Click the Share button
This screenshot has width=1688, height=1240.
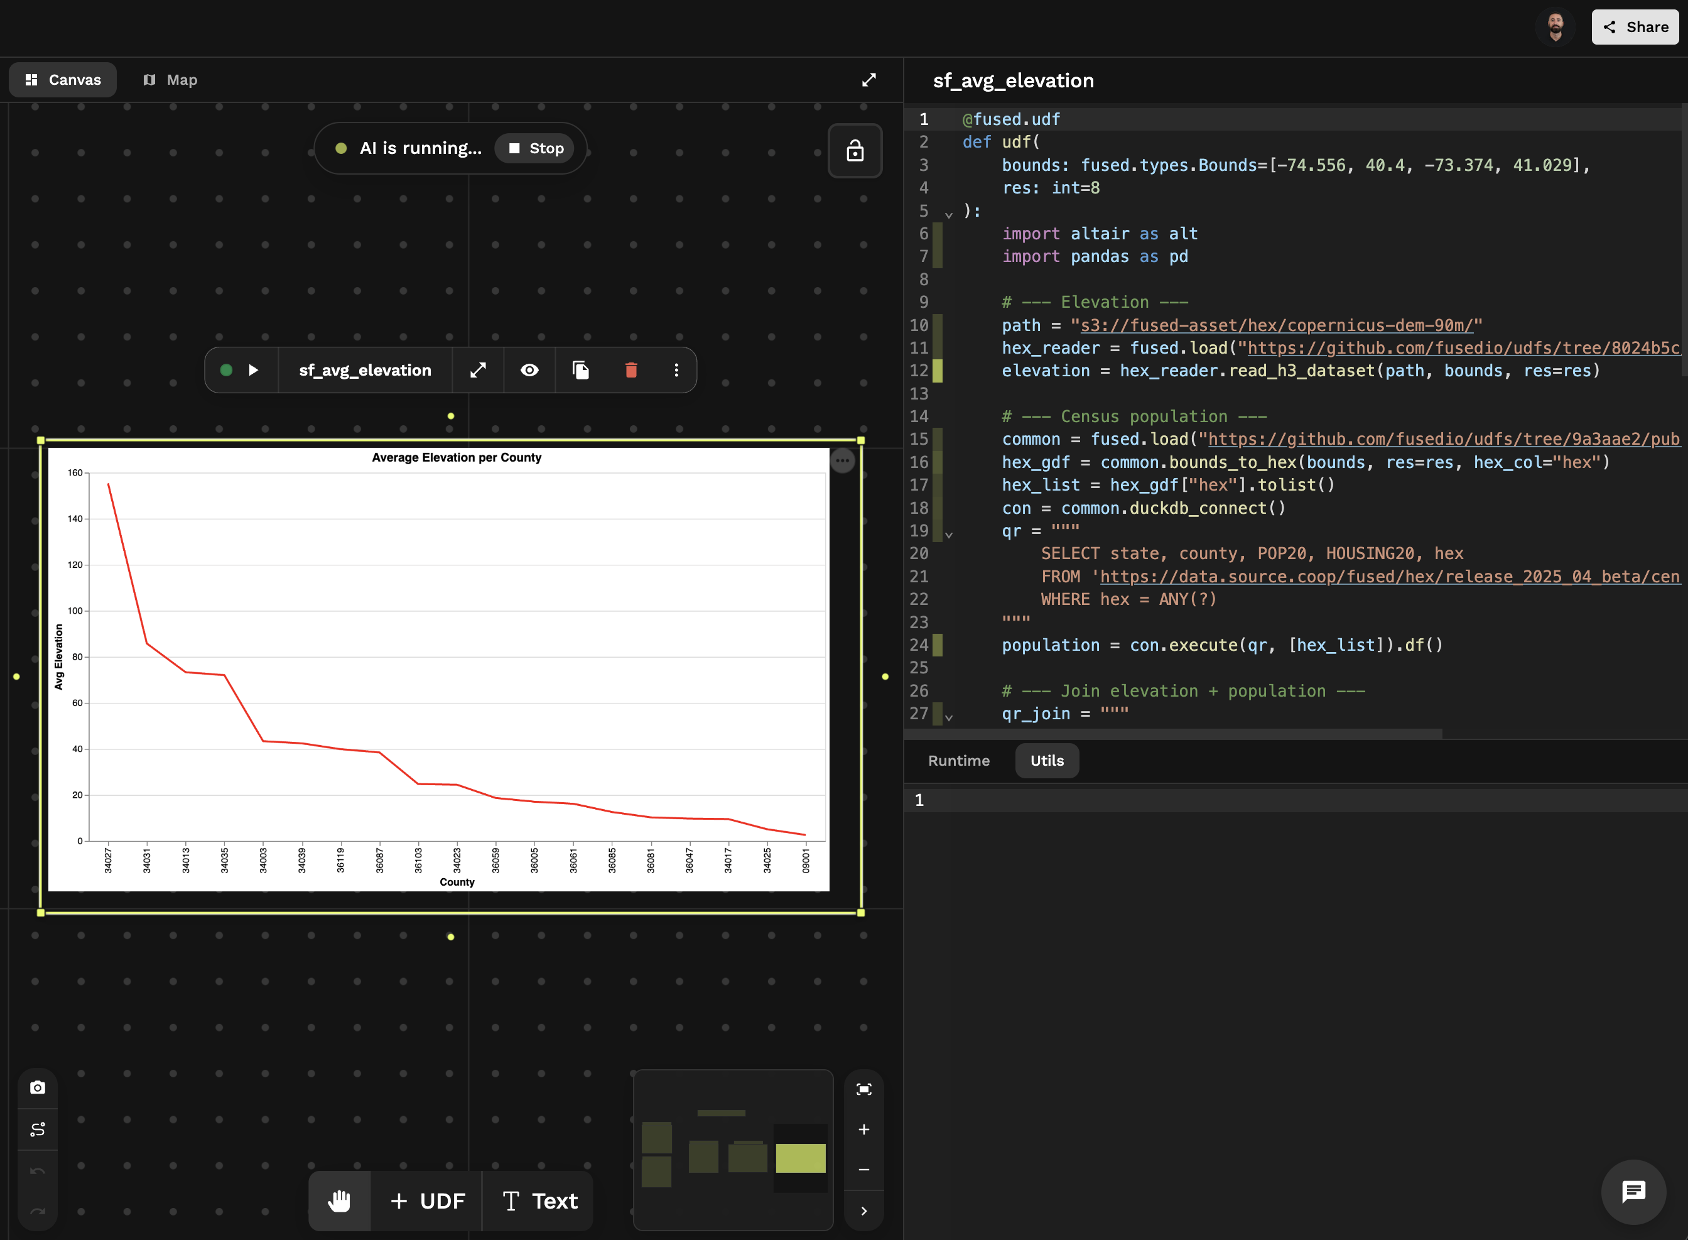click(x=1635, y=27)
